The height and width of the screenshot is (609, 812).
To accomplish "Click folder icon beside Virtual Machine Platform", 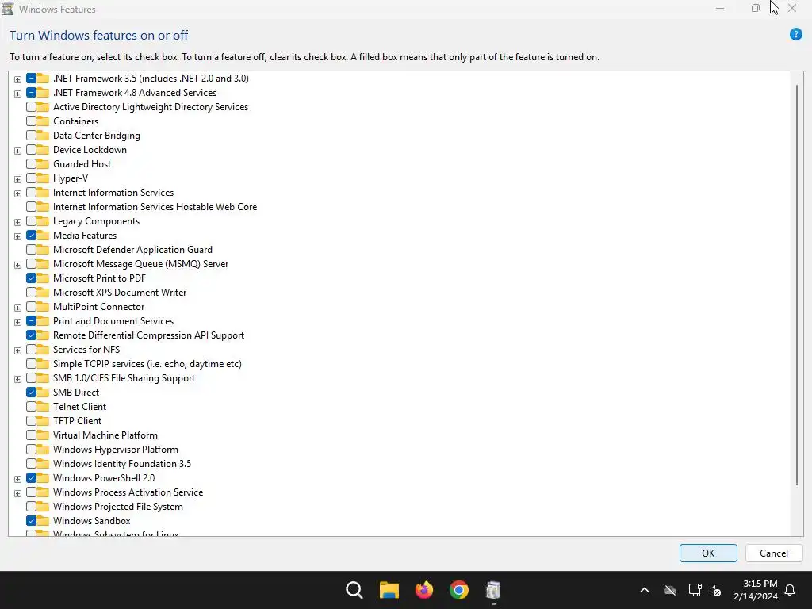I will (x=43, y=435).
